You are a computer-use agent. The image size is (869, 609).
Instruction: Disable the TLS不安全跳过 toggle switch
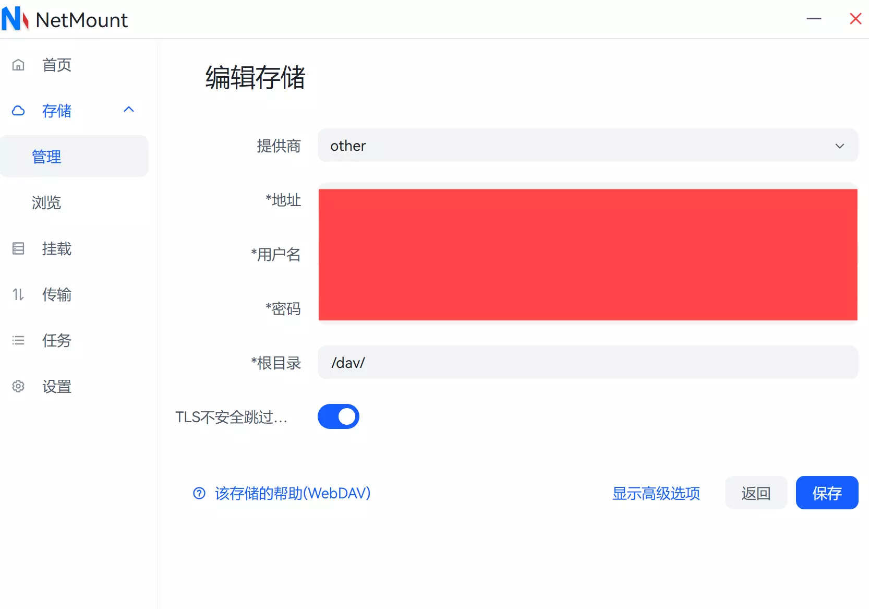point(338,416)
